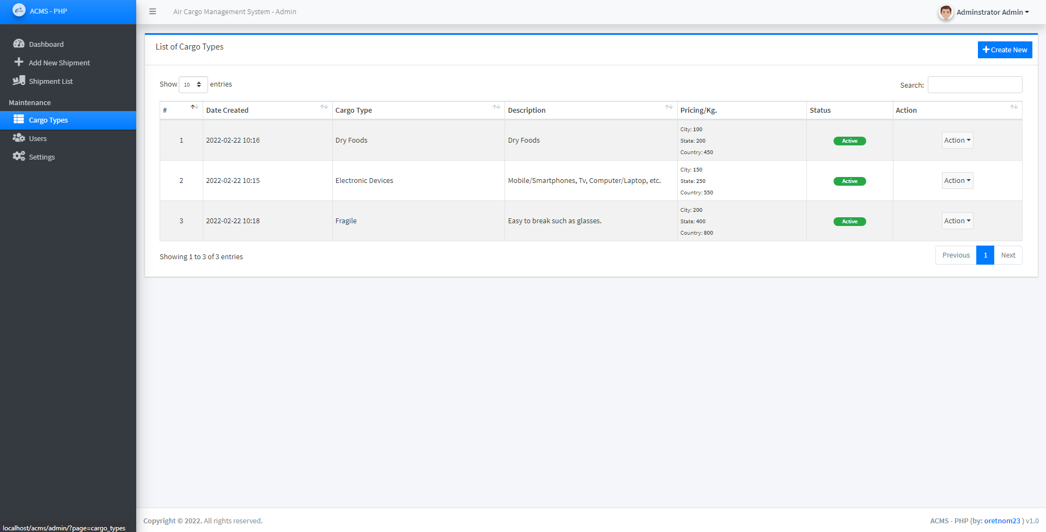Click 'State: 250' pricing text
The image size is (1046, 532).
(x=692, y=181)
